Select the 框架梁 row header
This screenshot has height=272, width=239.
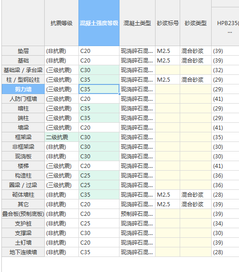pos(23,137)
